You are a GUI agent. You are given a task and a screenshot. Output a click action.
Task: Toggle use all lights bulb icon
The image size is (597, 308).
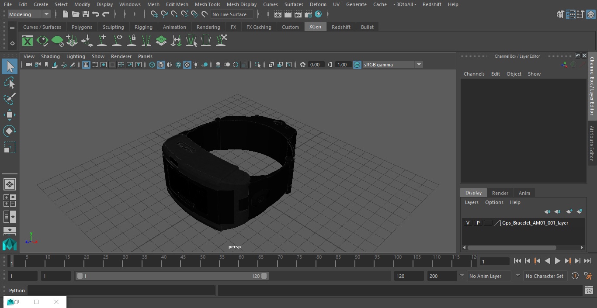pos(196,65)
